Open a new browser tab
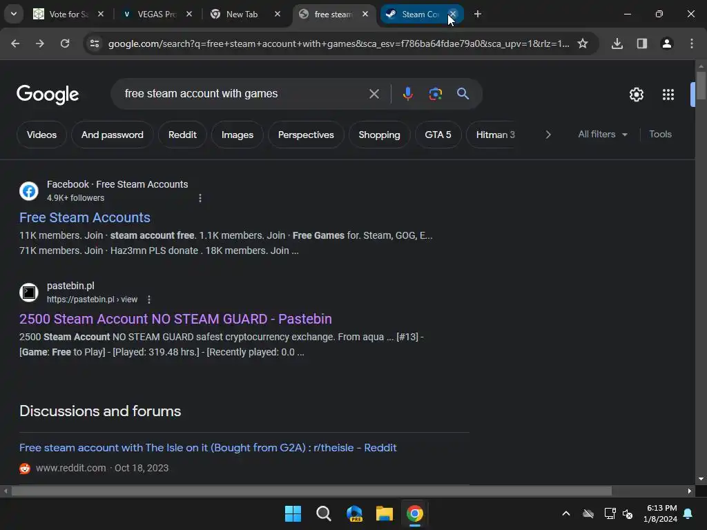 click(478, 14)
